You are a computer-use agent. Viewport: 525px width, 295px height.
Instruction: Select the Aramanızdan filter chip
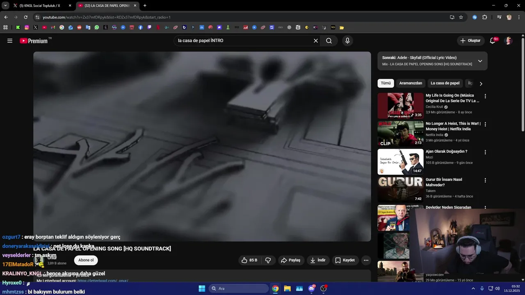tap(411, 83)
